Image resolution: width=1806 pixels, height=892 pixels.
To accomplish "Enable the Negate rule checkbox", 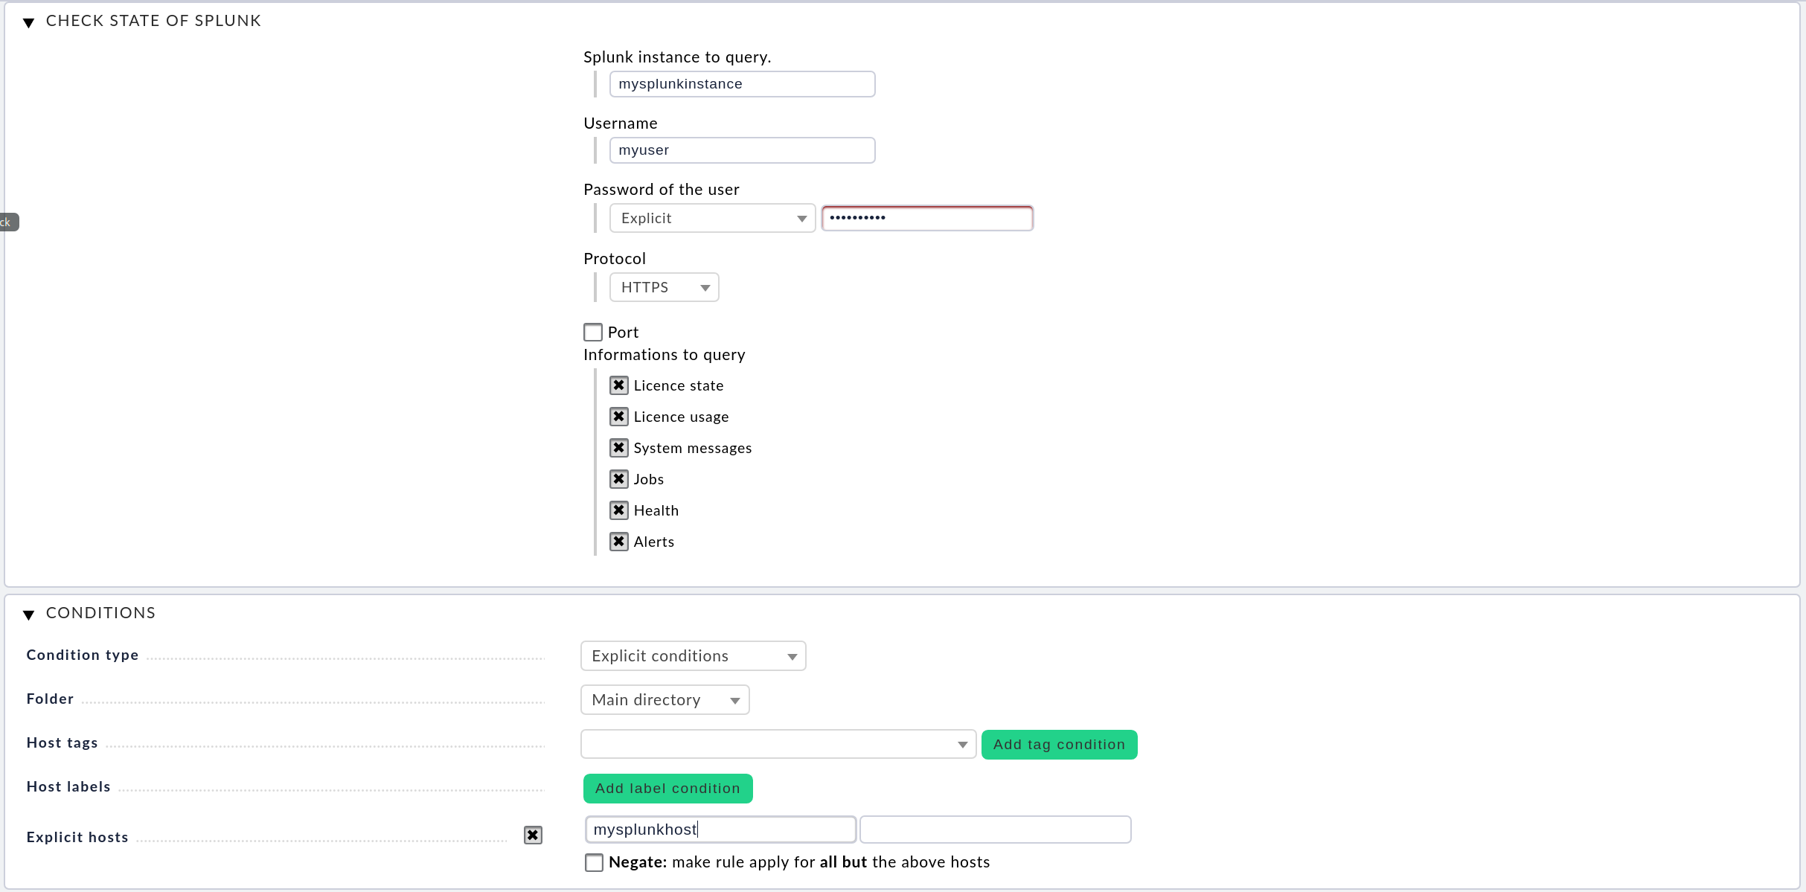I will coord(594,862).
